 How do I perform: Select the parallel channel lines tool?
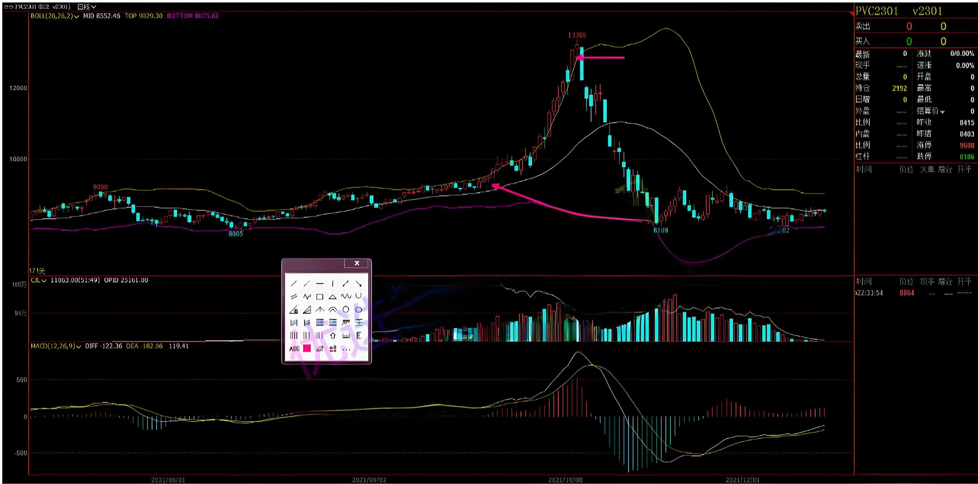click(x=293, y=296)
